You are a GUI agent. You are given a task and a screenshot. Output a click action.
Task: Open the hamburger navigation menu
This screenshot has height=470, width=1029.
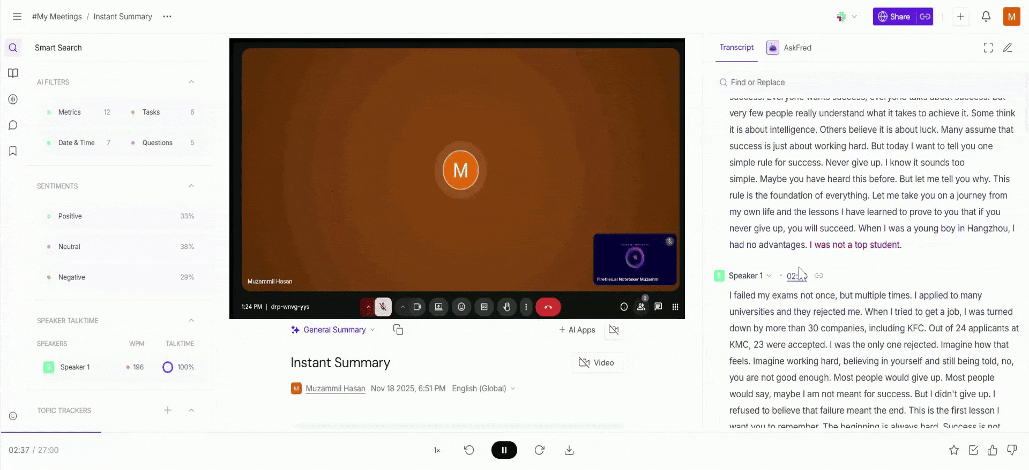tap(17, 17)
